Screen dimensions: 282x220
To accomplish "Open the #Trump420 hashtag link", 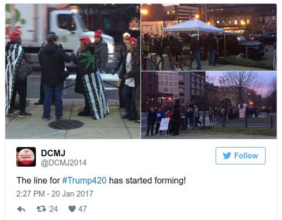I will tap(84, 181).
